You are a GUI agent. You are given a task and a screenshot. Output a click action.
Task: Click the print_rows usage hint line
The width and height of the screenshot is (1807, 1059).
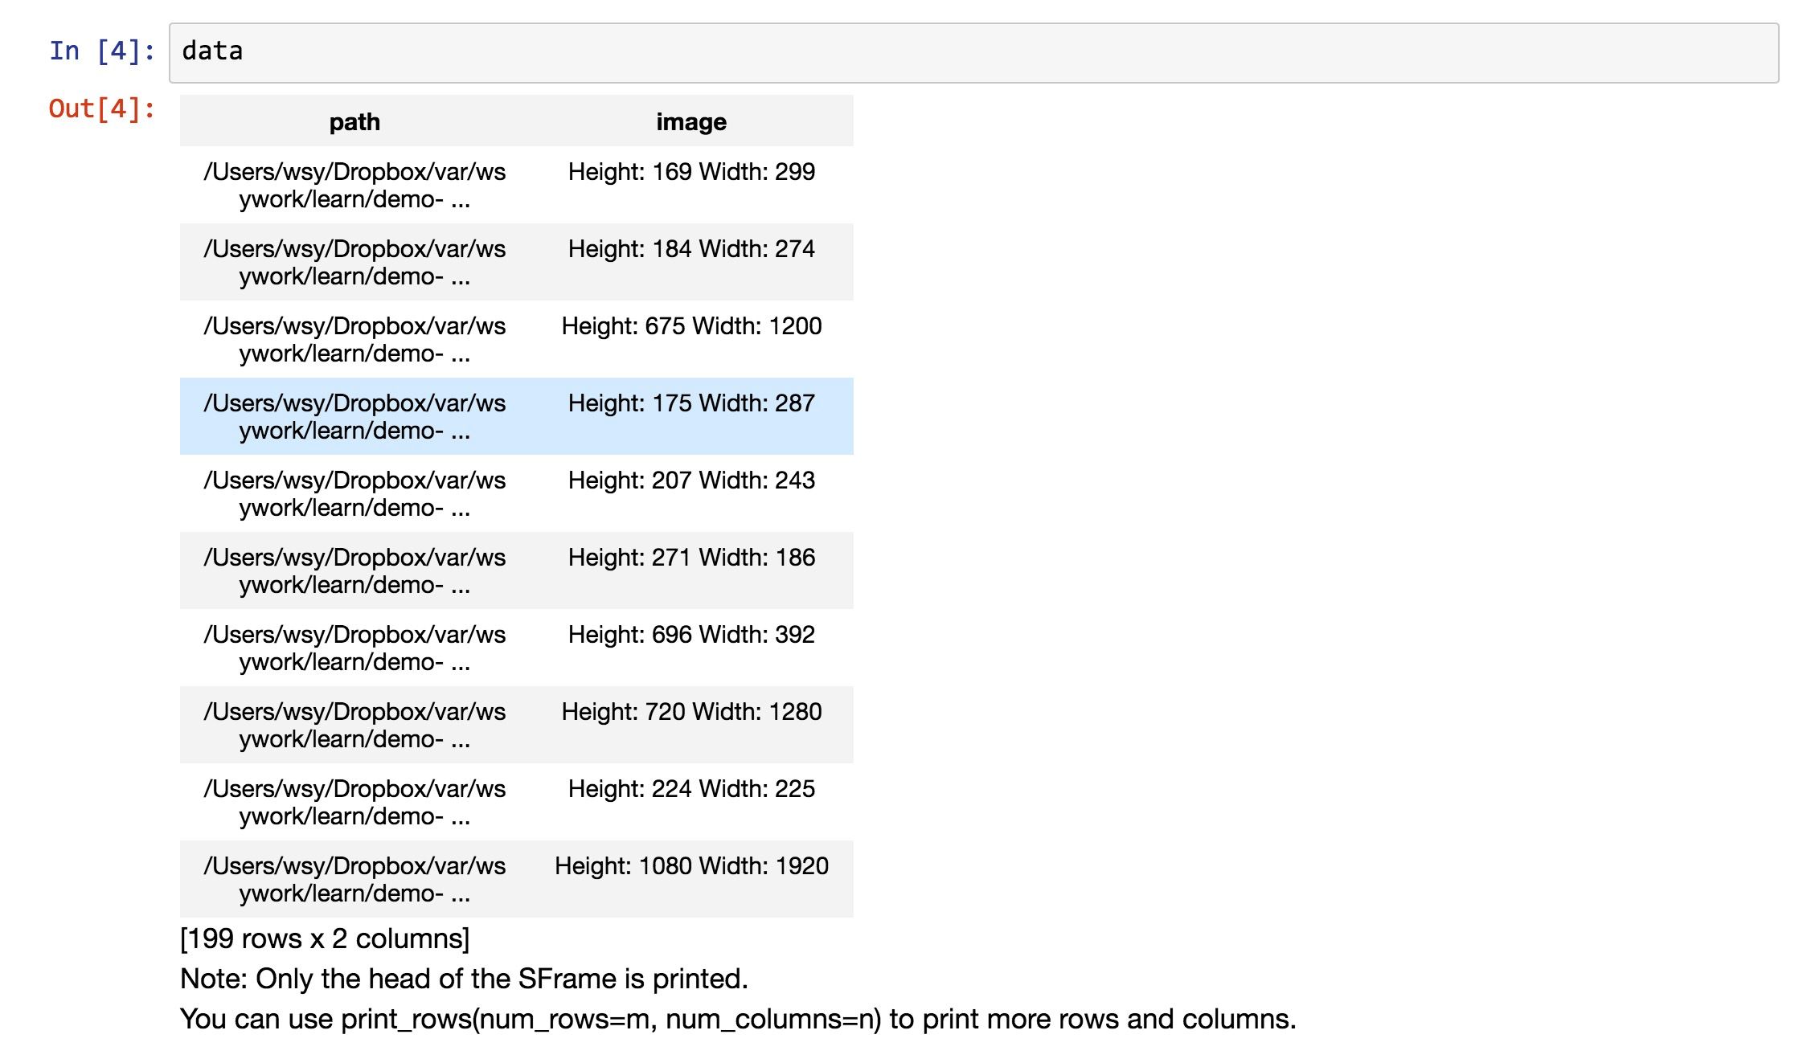pyautogui.click(x=737, y=1019)
